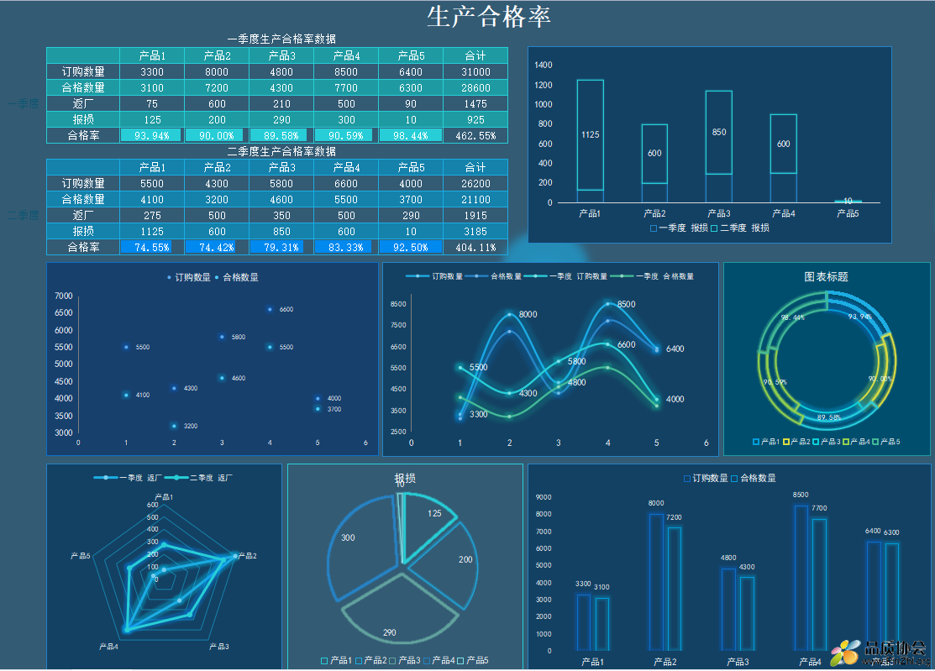Image resolution: width=935 pixels, height=671 pixels.
Task: Click the 产品5 swatch in the donut chart legend
Action: point(875,442)
